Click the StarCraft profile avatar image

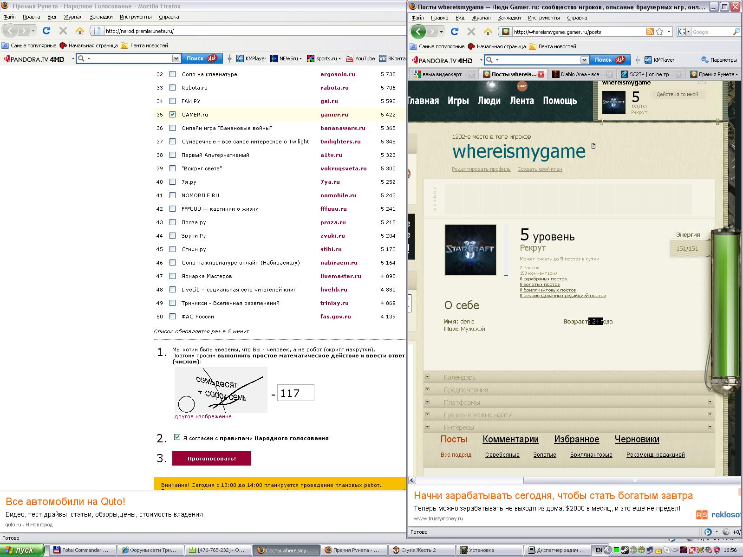point(470,250)
